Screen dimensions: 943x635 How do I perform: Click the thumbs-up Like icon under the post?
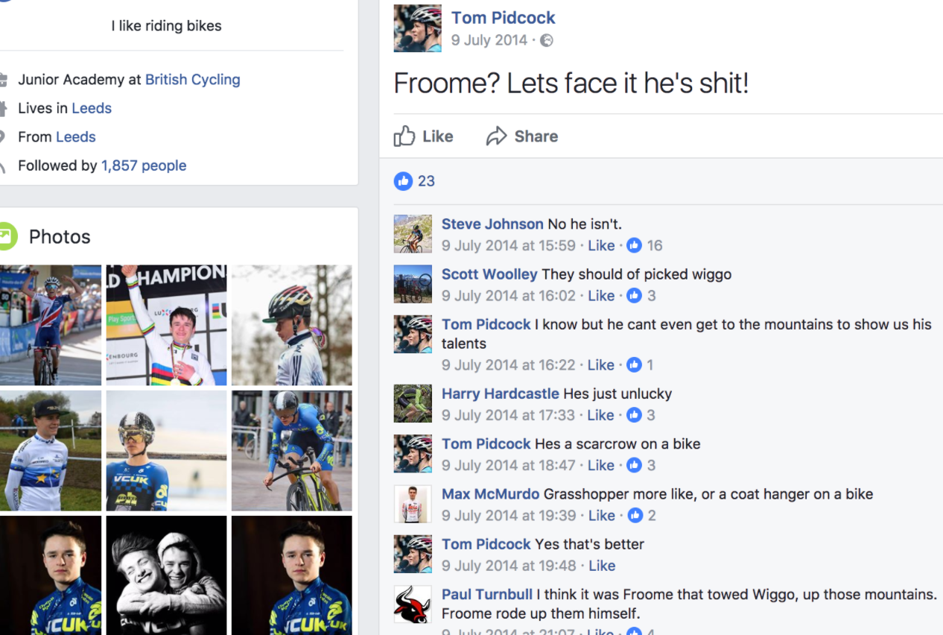(404, 136)
